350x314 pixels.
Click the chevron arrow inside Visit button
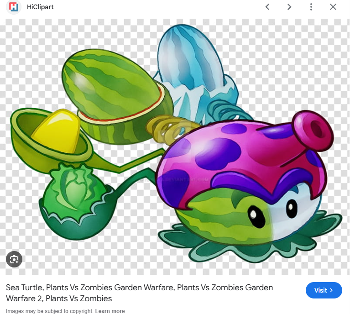coord(331,290)
